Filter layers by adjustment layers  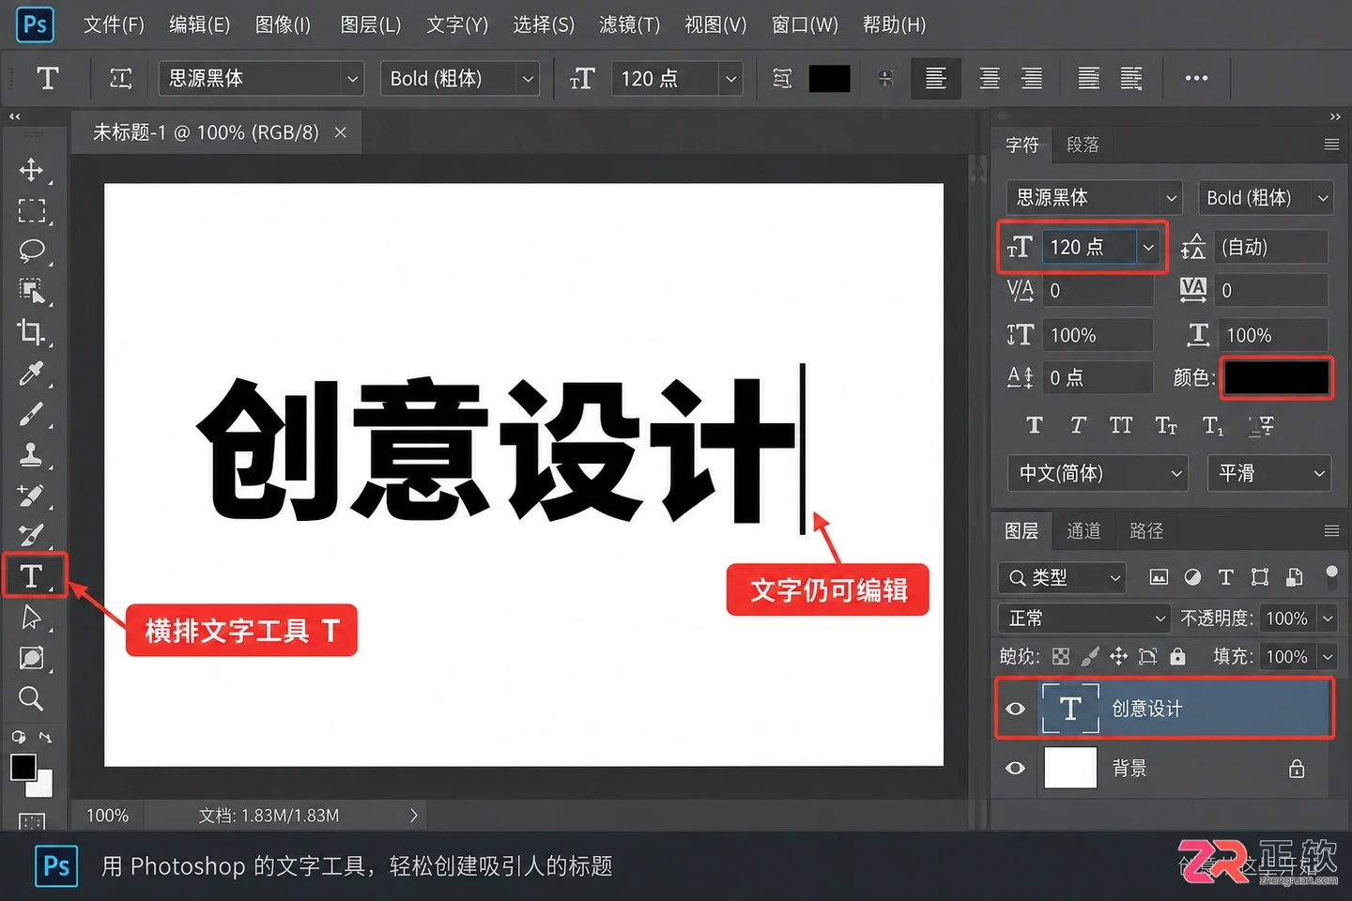pyautogui.click(x=1192, y=577)
